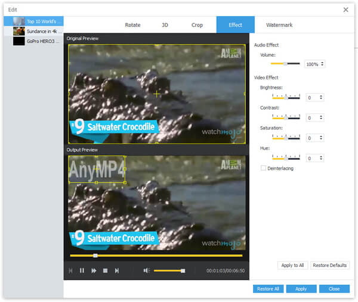Adjust the Saturation slider

(x=286, y=138)
